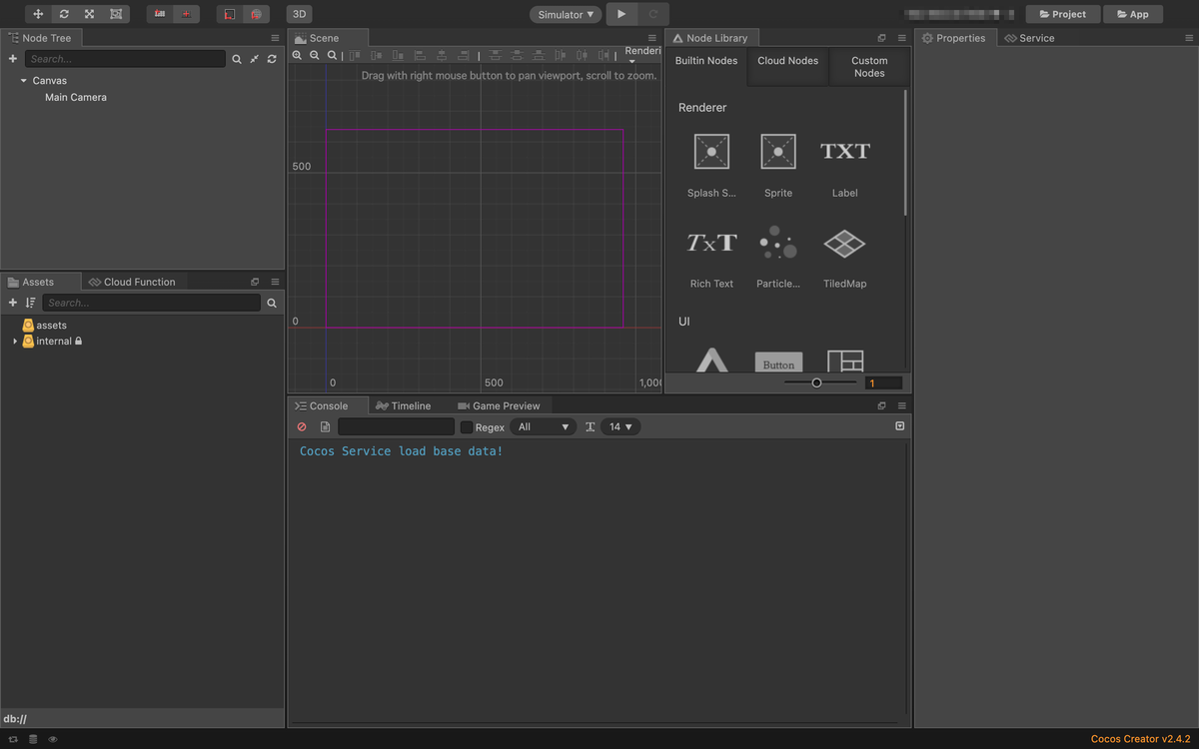
Task: Create a new asset with the plus icon
Action: click(x=13, y=303)
